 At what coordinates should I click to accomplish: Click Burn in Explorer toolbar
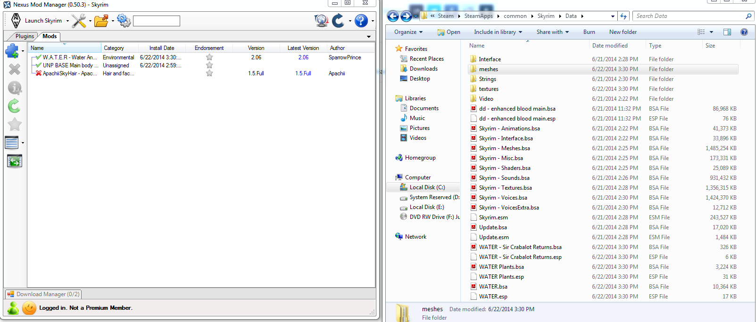[589, 32]
